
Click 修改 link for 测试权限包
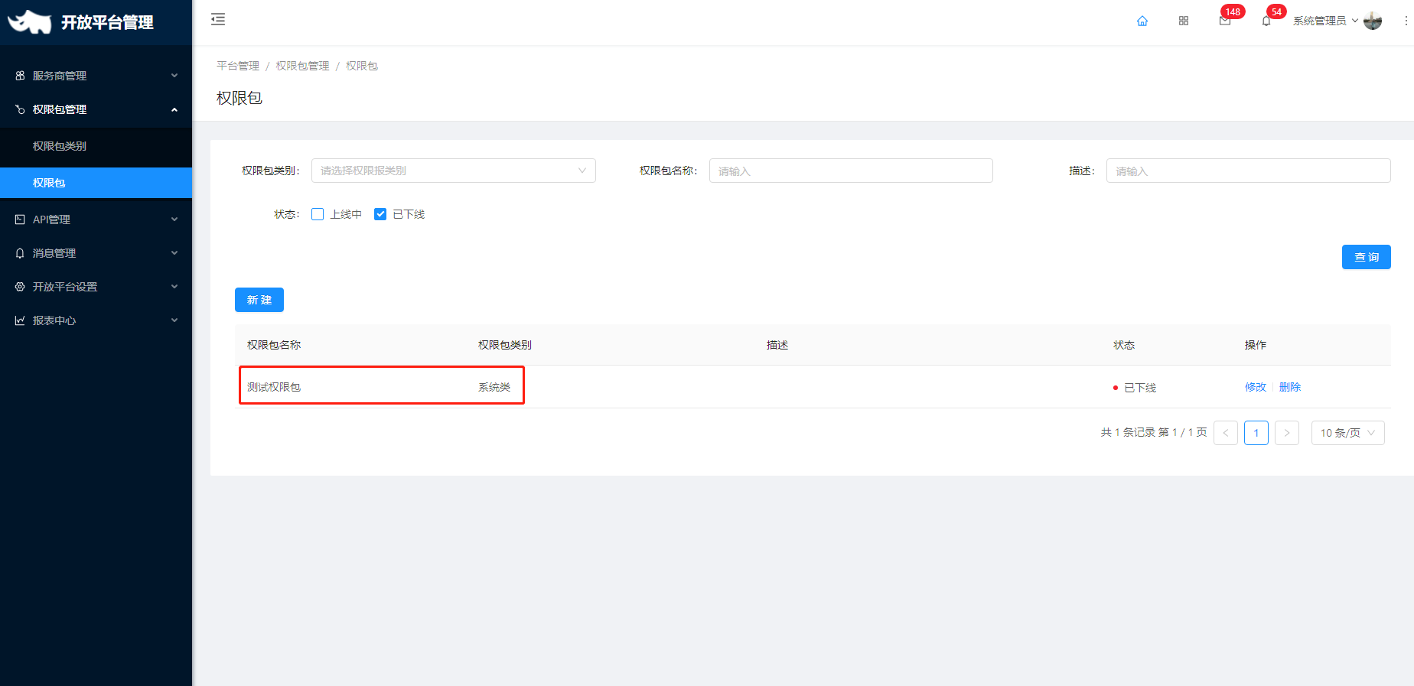(x=1256, y=387)
